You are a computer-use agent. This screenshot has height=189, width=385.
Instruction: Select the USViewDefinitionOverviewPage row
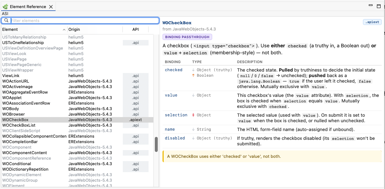click(77, 48)
